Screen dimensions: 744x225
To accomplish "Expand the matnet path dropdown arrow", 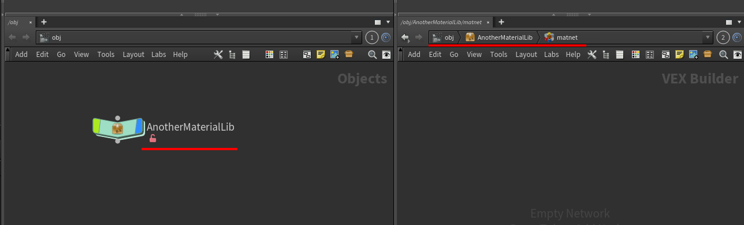I will coord(707,37).
